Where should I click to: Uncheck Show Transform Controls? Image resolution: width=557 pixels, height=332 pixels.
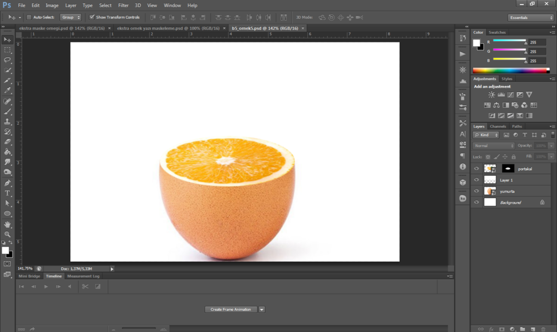tap(92, 17)
